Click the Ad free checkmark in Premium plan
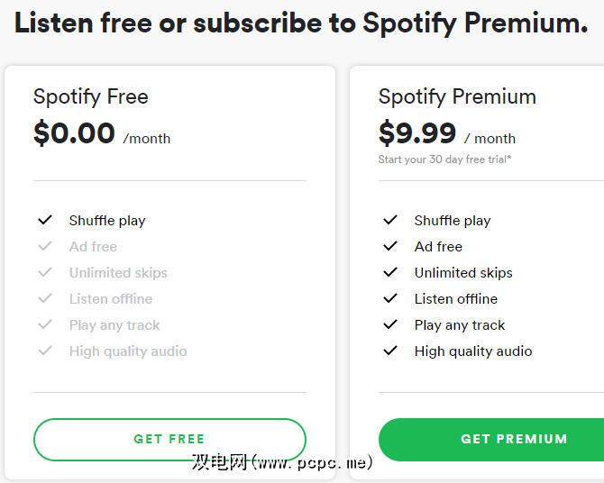Viewport: 604px width, 483px height. [390, 246]
